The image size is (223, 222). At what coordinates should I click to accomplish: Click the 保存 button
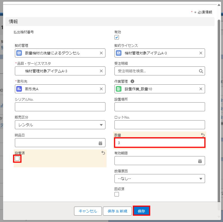click(x=141, y=211)
